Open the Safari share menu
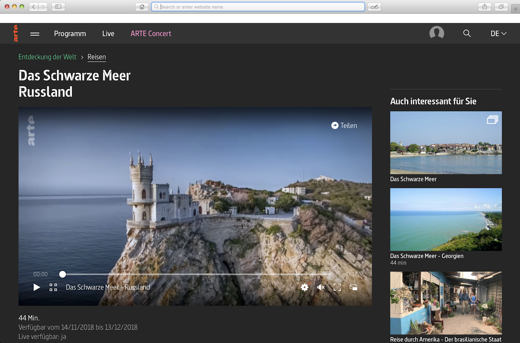 485,7
